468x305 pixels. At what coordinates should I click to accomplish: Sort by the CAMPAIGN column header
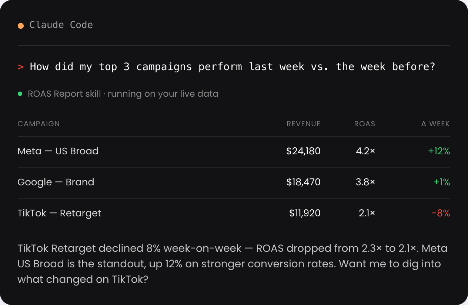(39, 124)
